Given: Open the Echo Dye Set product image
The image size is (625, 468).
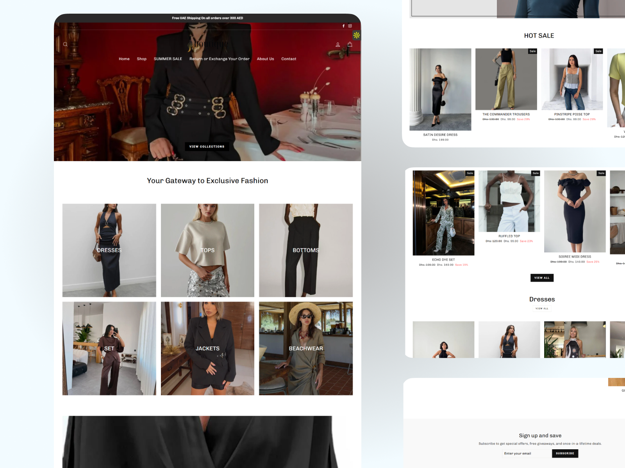Looking at the screenshot, I should click(443, 213).
